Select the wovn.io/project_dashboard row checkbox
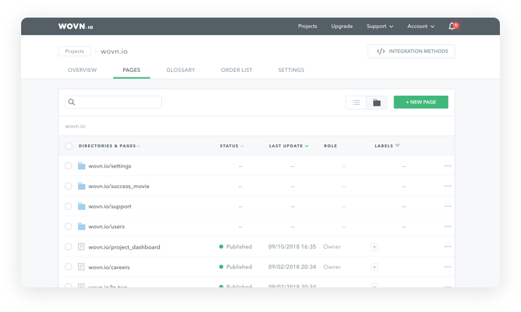Viewport: 521px width, 312px height. (68, 247)
